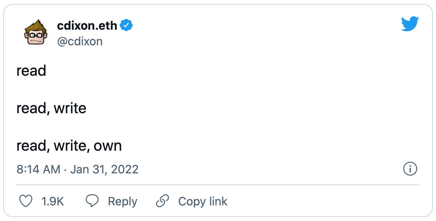Click the blue verified badge
The width and height of the screenshot is (436, 221).
pos(126,26)
